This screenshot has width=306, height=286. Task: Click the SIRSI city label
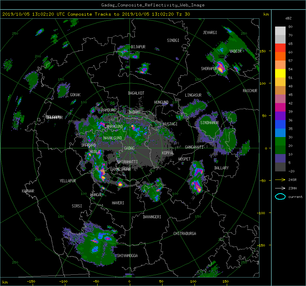pyautogui.click(x=77, y=206)
